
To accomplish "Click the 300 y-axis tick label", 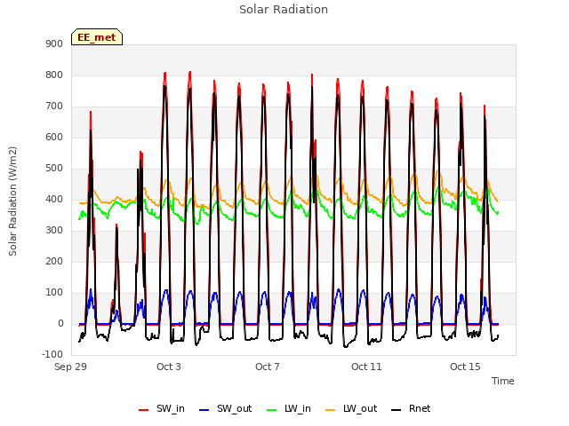I will click(x=54, y=230).
